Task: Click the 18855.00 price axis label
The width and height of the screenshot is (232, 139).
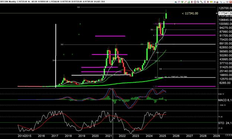Action: [x=225, y=75]
